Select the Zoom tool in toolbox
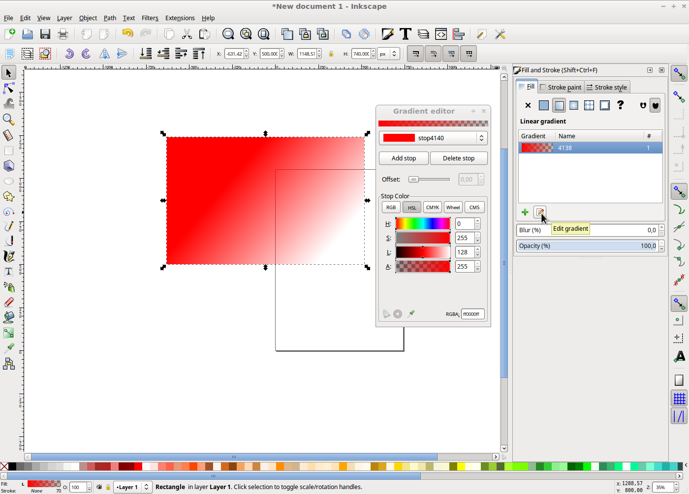The width and height of the screenshot is (689, 494). 8,119
